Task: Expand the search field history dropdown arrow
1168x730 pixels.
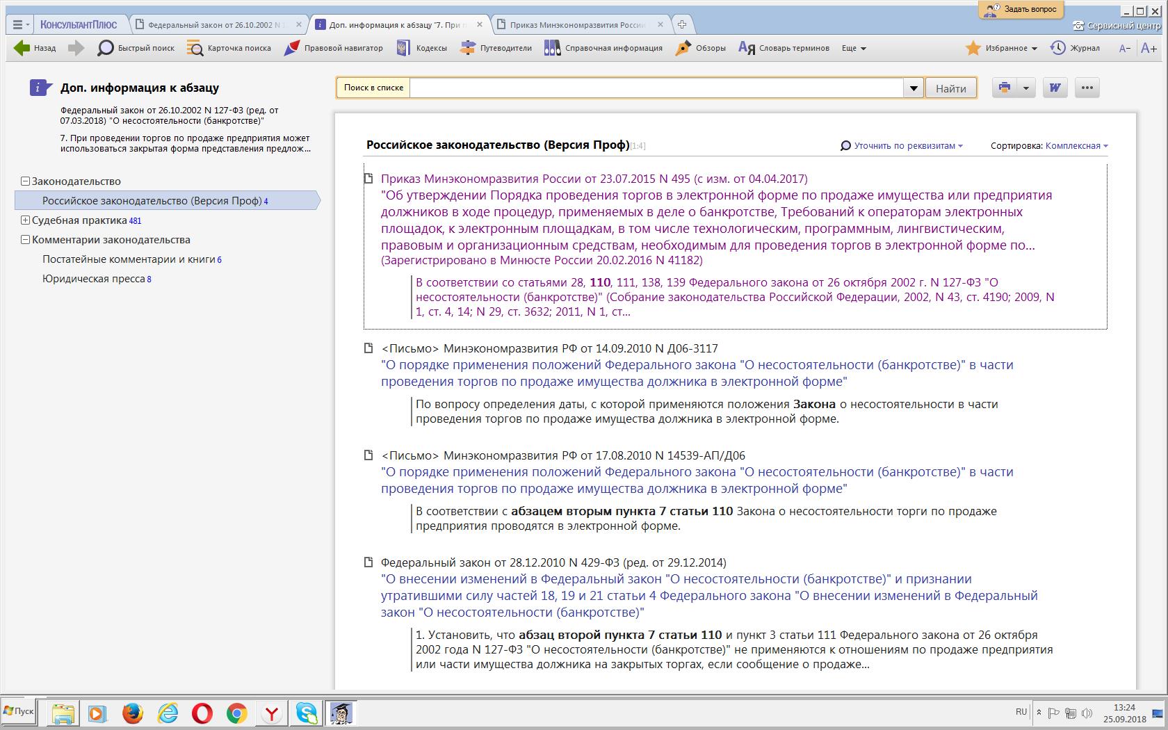Action: click(x=913, y=88)
